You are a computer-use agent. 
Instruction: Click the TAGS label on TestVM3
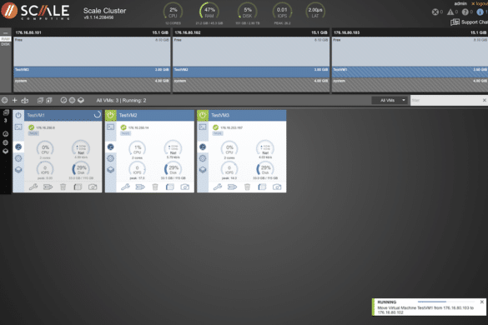[217, 133]
